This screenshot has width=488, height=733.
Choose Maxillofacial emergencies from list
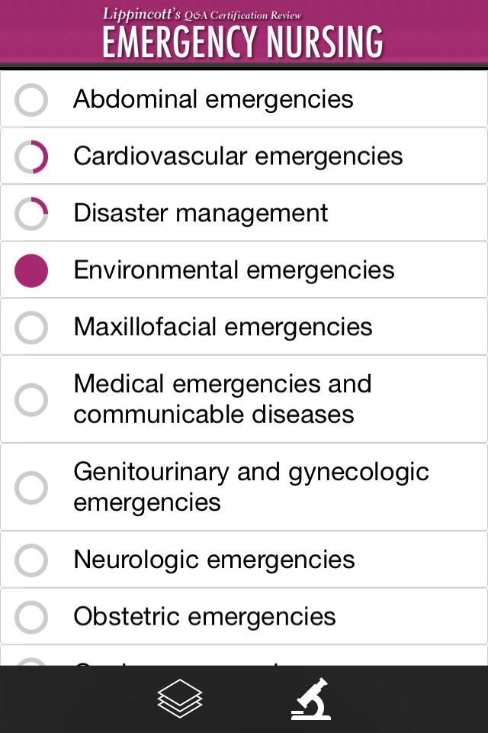(223, 327)
